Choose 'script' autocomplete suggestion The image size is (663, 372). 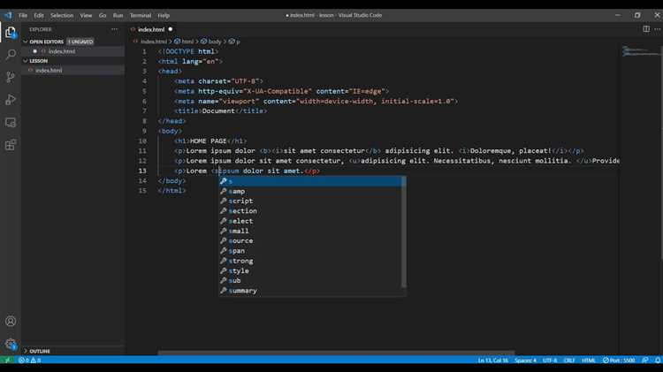(312, 201)
